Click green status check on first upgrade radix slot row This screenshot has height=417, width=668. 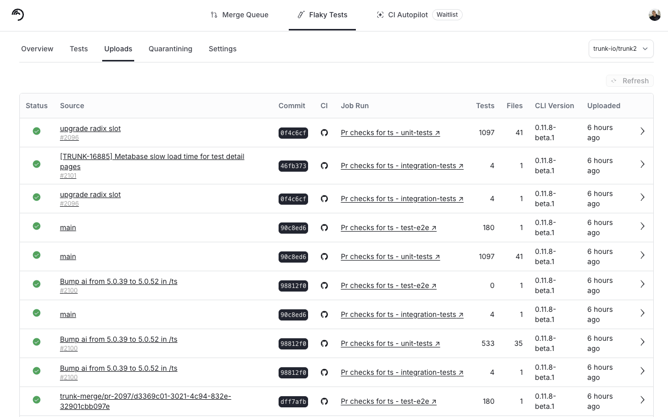pyautogui.click(x=37, y=131)
